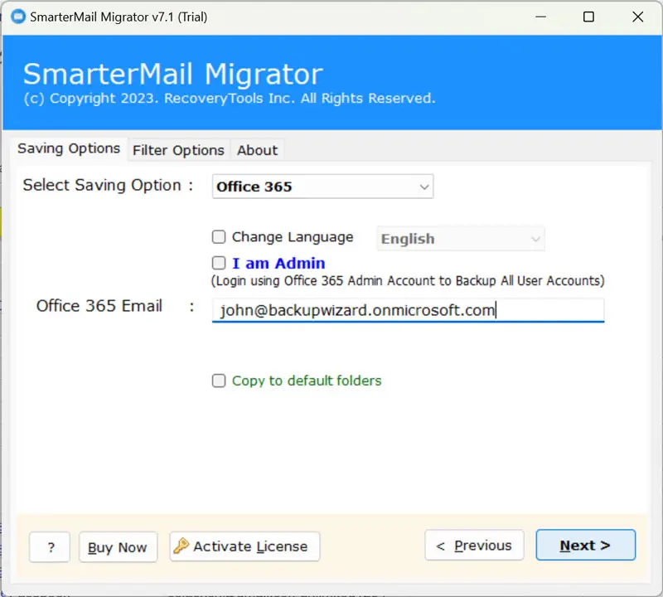The width and height of the screenshot is (663, 597).
Task: Close the SmarterMail Migrator window
Action: (637, 17)
